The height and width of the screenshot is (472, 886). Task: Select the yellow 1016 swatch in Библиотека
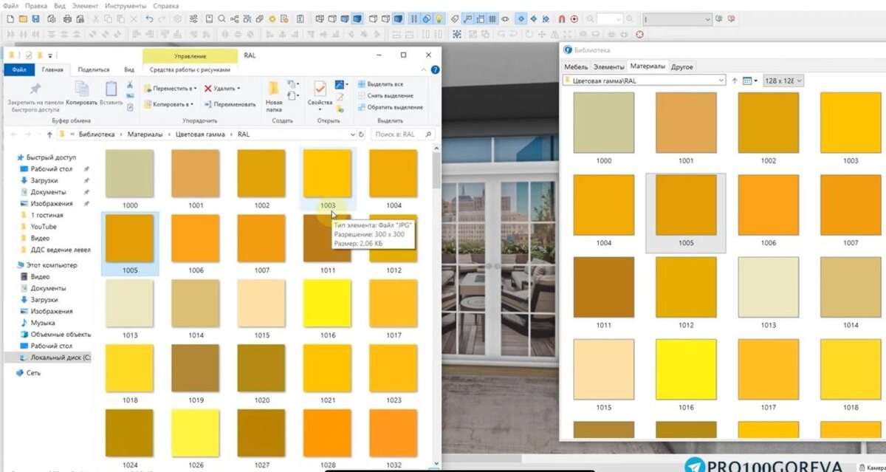686,369
